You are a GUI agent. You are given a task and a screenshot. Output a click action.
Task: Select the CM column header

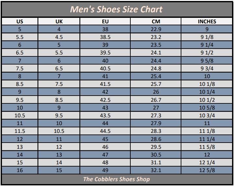156,21
